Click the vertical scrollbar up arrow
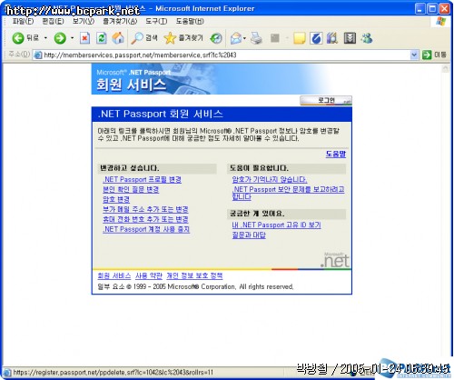The height and width of the screenshot is (380, 454). coord(445,69)
